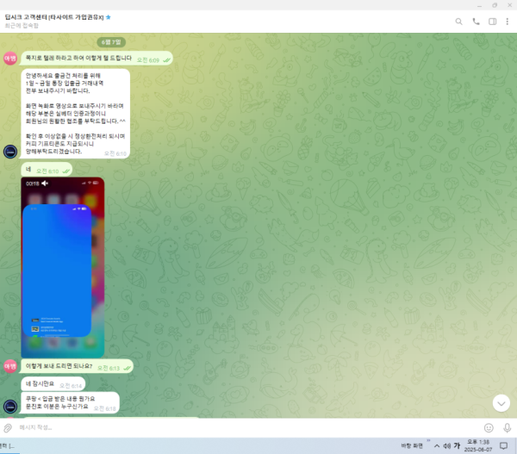This screenshot has width=517, height=454.
Task: Open the search in chat icon
Action: pyautogui.click(x=458, y=22)
